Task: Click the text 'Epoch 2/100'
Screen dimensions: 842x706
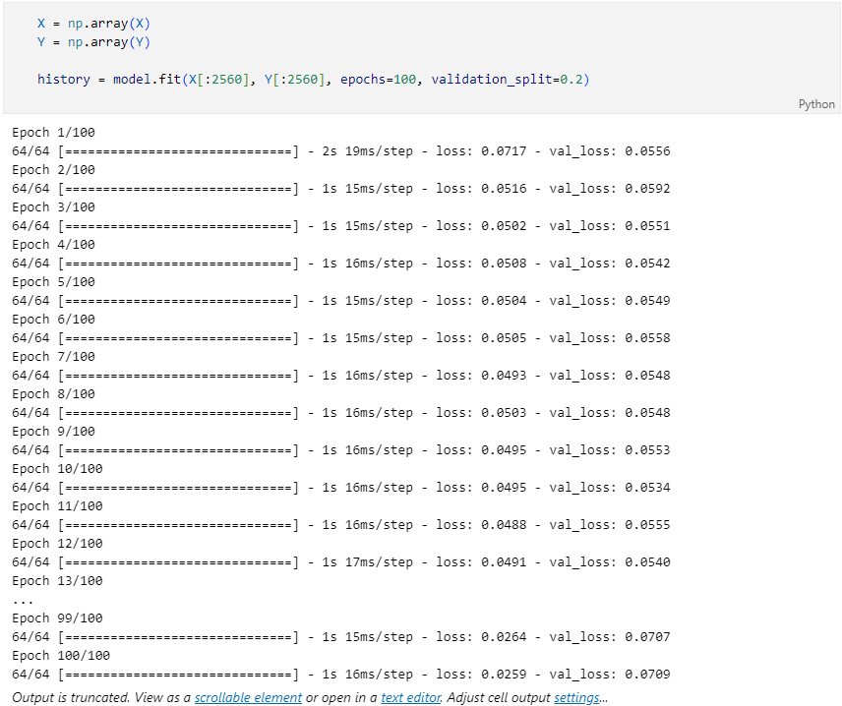Action: coord(54,170)
